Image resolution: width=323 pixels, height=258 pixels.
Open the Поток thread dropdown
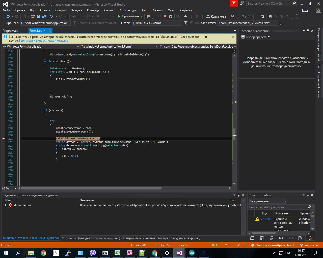pyautogui.click(x=157, y=23)
